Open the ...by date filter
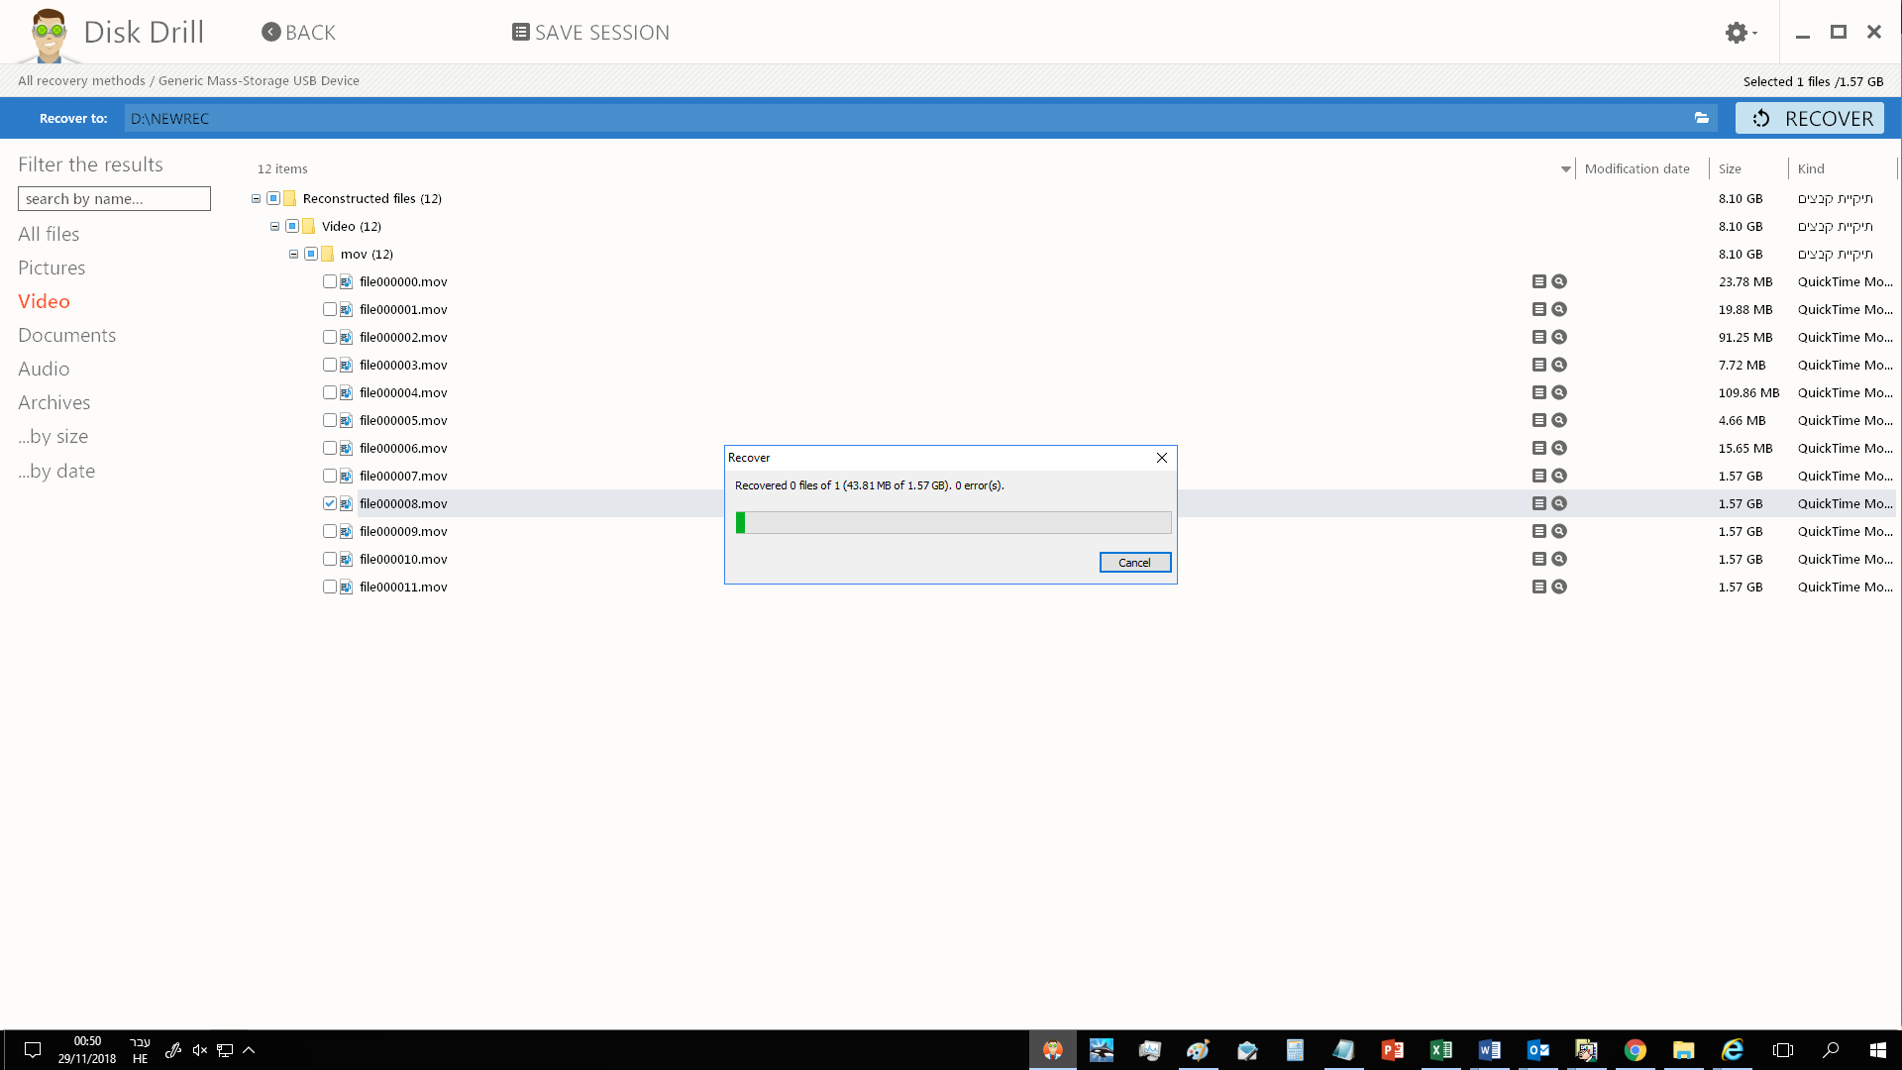Viewport: 1902px width, 1070px height. [x=56, y=471]
